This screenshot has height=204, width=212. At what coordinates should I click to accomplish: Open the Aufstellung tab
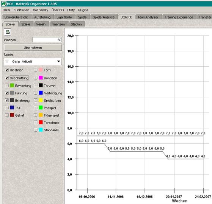42,17
